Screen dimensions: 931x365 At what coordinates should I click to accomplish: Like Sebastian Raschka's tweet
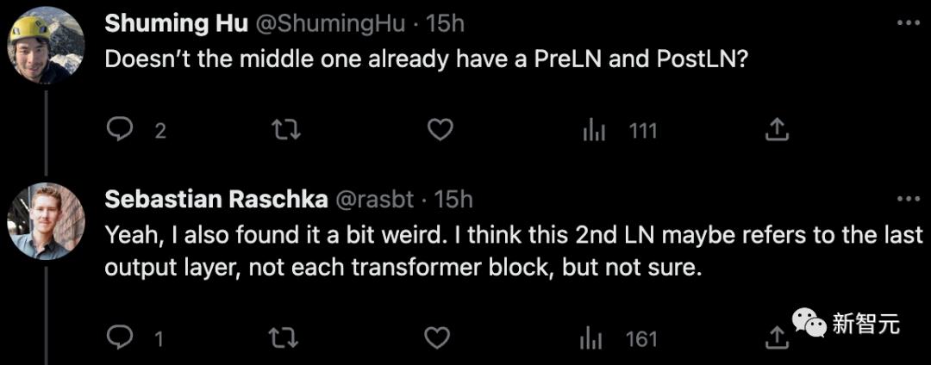tap(438, 338)
